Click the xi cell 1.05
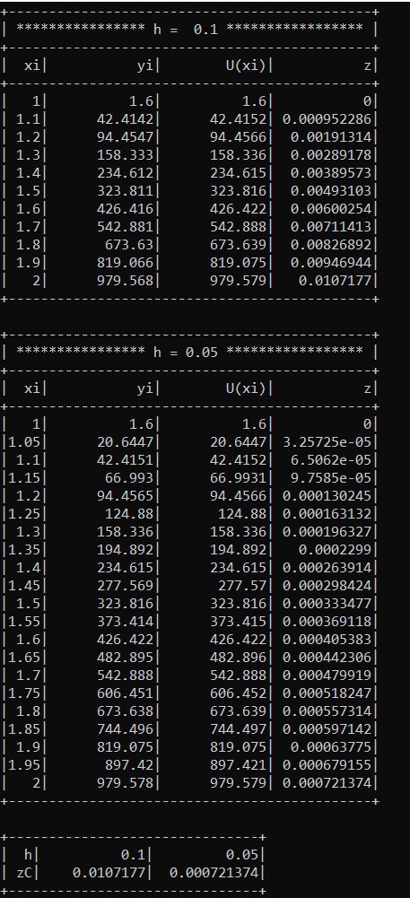This screenshot has width=410, height=898. (x=23, y=442)
